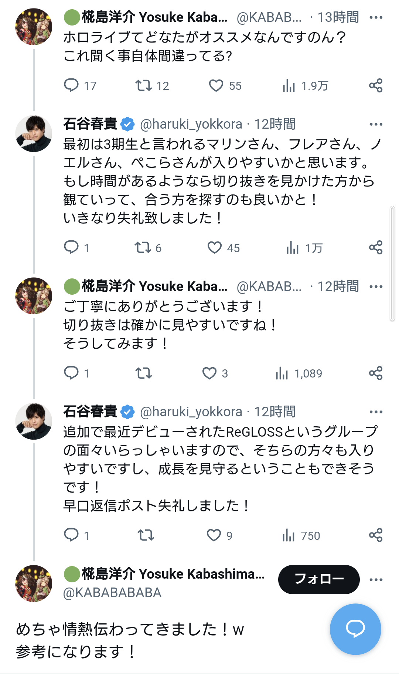The image size is (399, 677).
Task: Open view stats showing 750 views
Action: click(x=289, y=535)
